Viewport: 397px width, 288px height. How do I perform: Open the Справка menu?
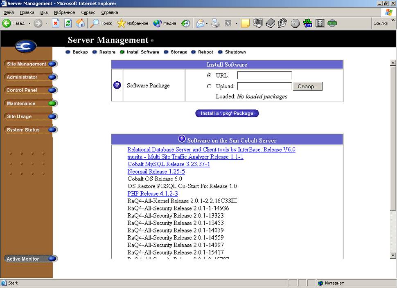[110, 12]
